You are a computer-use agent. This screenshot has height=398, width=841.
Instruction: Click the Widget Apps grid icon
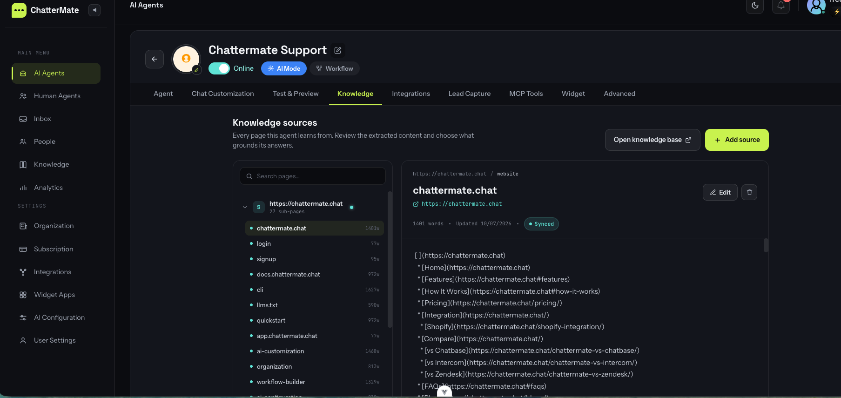tap(23, 295)
